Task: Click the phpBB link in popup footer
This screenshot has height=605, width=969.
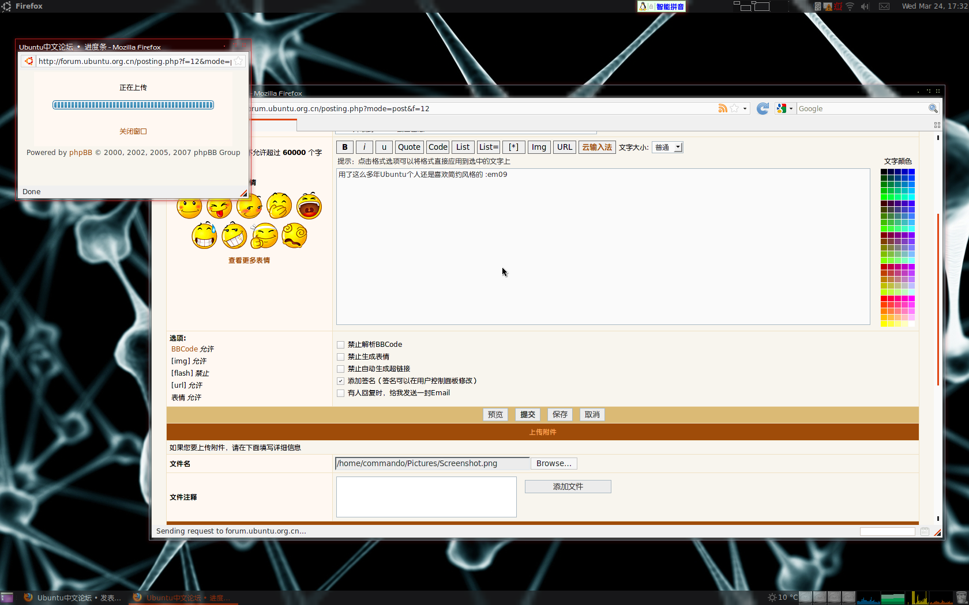Action: [81, 153]
